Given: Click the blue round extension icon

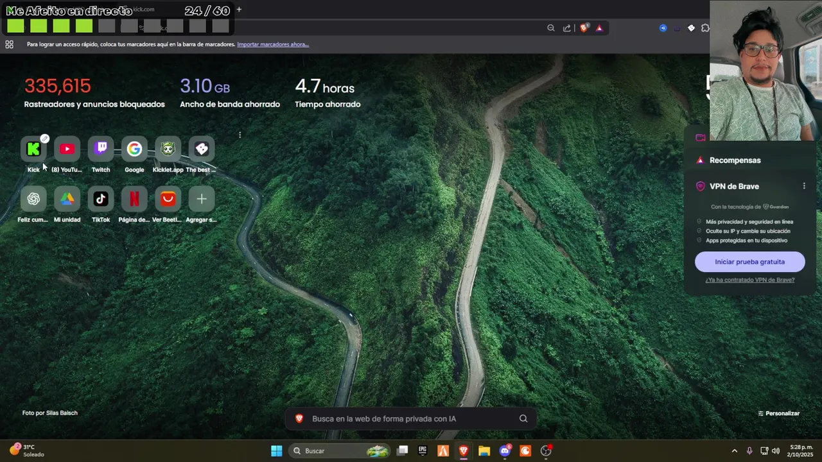Looking at the screenshot, I should (x=663, y=28).
